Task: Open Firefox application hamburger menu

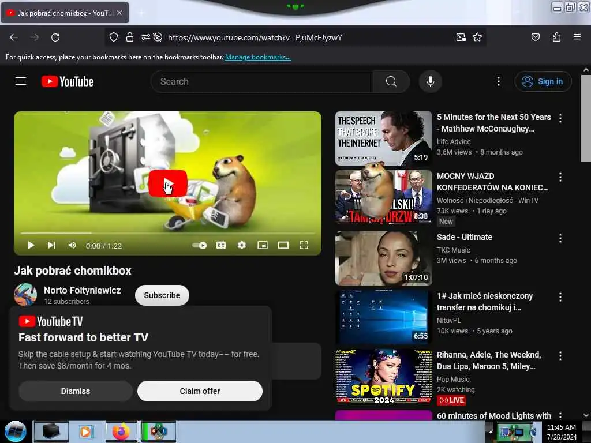Action: pyautogui.click(x=577, y=37)
